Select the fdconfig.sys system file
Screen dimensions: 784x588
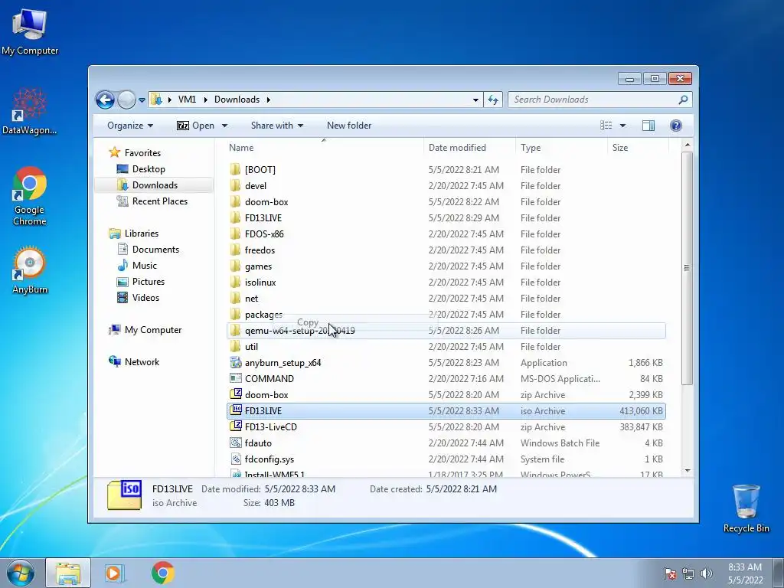pos(446,459)
